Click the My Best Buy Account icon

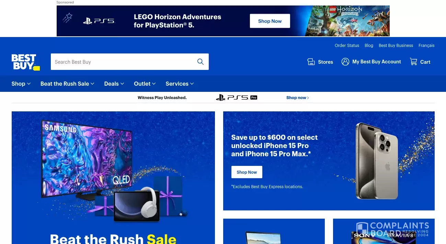coord(345,62)
